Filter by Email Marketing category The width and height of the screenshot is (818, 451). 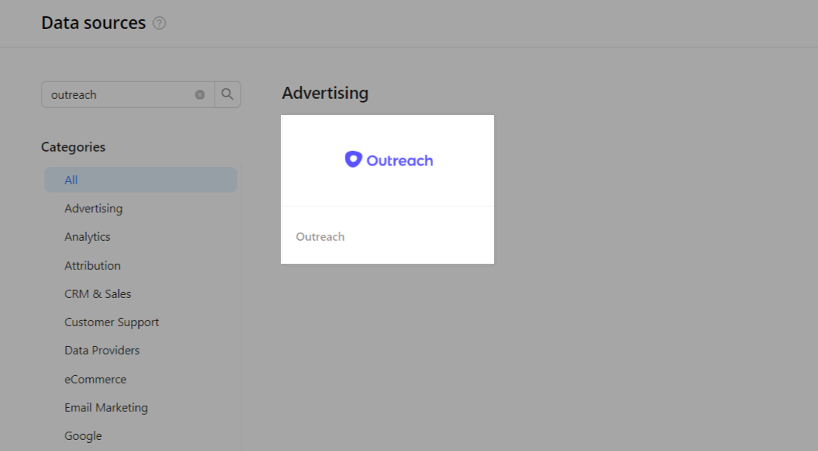click(106, 408)
